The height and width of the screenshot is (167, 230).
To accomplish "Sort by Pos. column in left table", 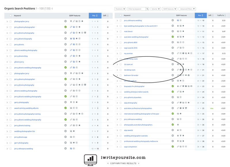I will (95, 16).
